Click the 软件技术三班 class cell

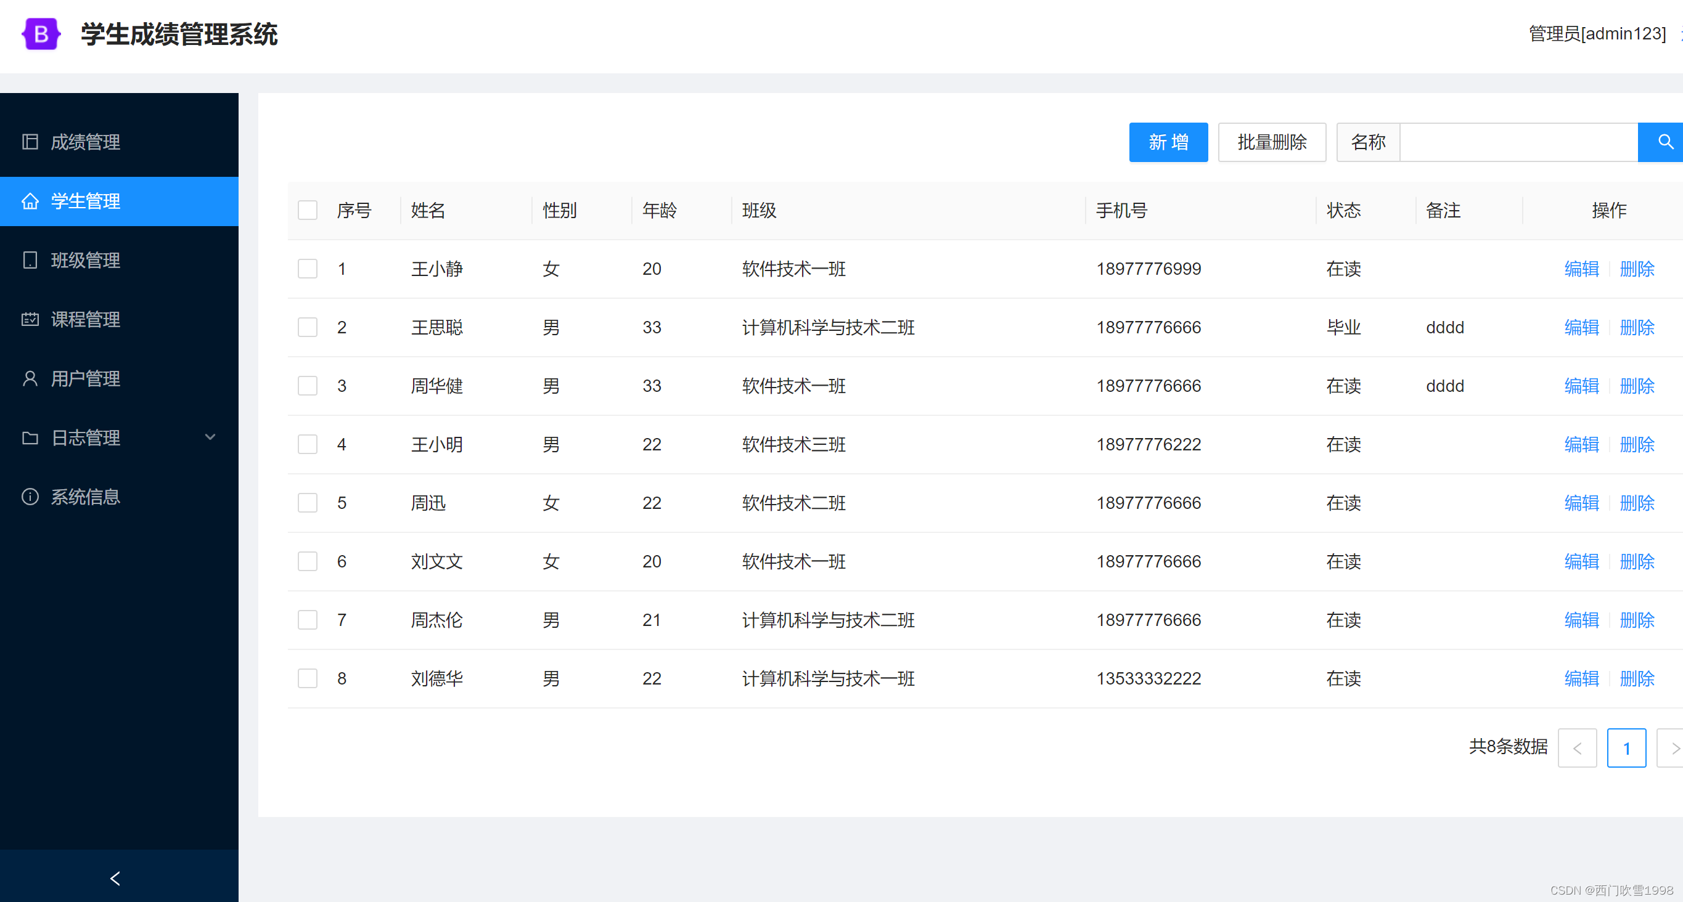click(x=794, y=444)
